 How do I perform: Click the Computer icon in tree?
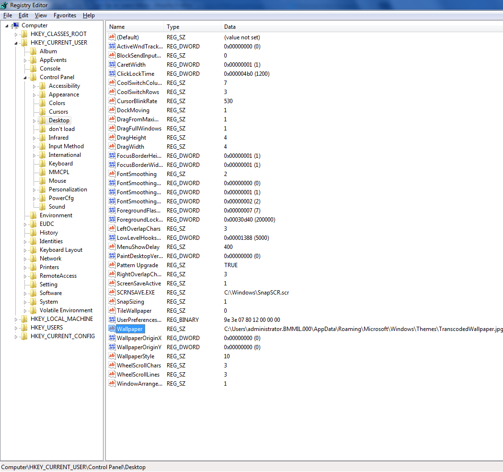click(15, 25)
